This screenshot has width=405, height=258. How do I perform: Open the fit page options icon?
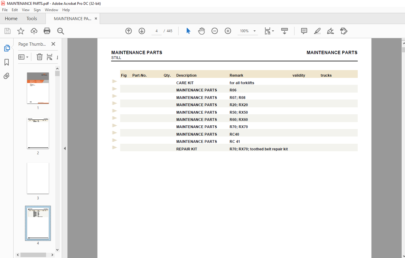click(269, 31)
